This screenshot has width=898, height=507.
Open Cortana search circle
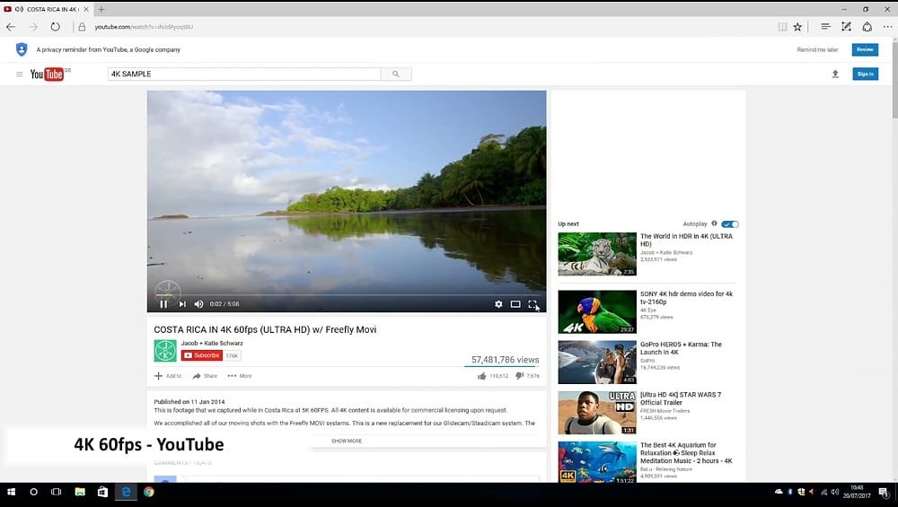coord(34,492)
